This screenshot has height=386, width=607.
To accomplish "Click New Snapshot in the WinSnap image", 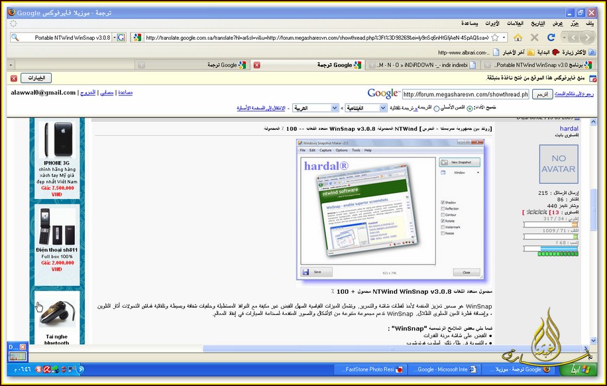I will 459,162.
